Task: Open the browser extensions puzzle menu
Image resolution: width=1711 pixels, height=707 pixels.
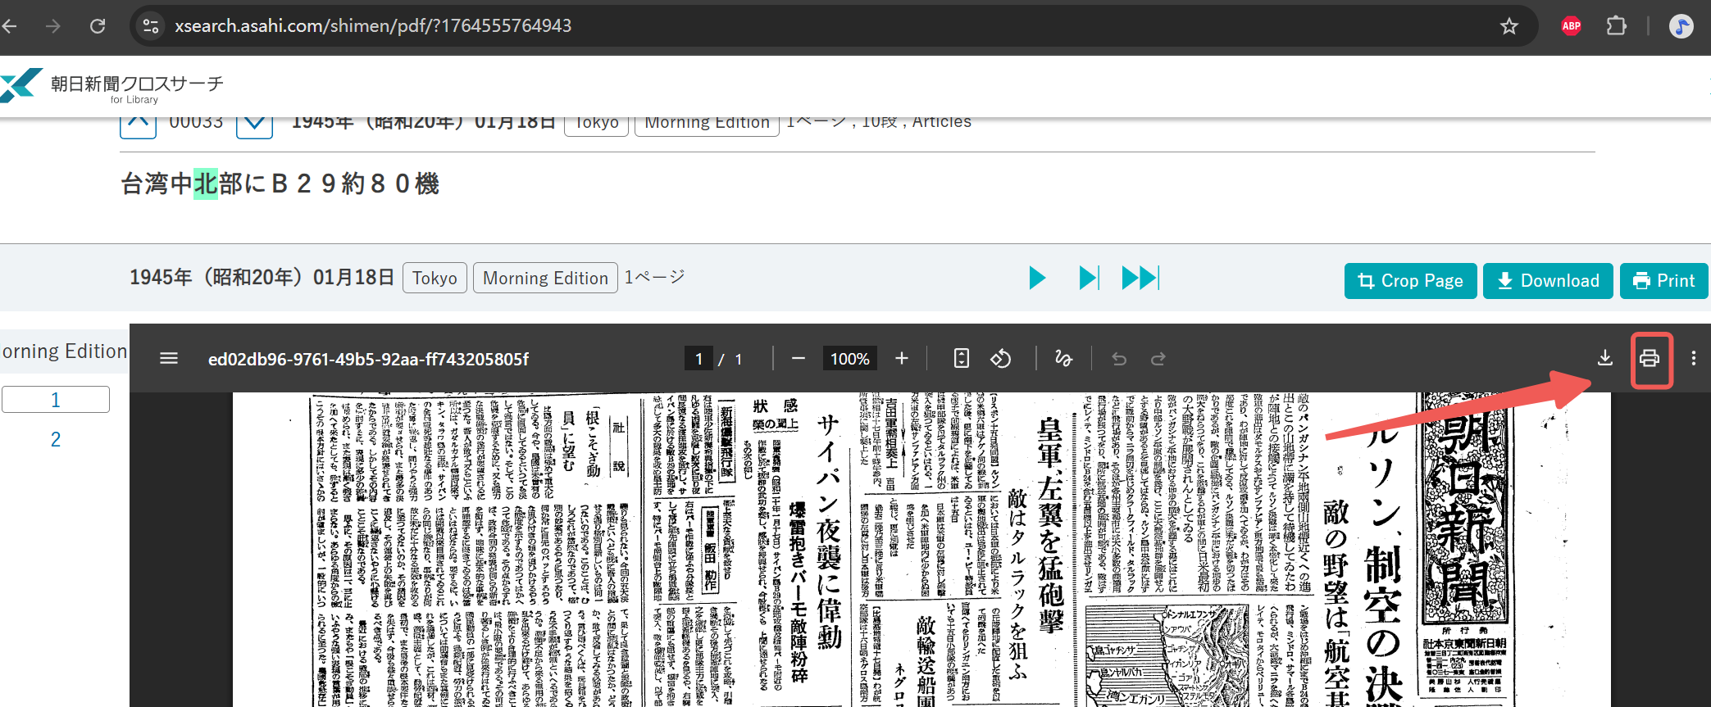Action: pos(1616,26)
